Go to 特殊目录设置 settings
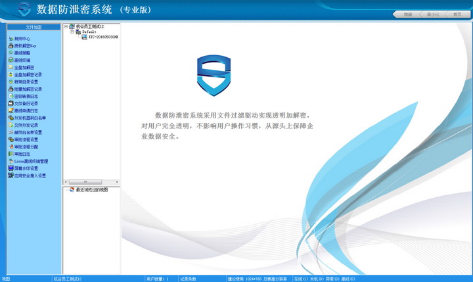The width and height of the screenshot is (473, 282). pyautogui.click(x=24, y=82)
